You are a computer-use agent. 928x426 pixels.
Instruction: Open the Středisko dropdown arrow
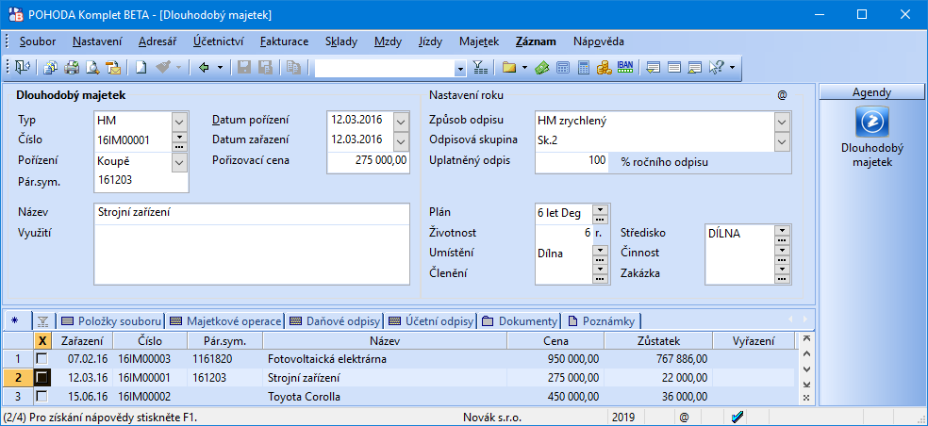(x=782, y=230)
